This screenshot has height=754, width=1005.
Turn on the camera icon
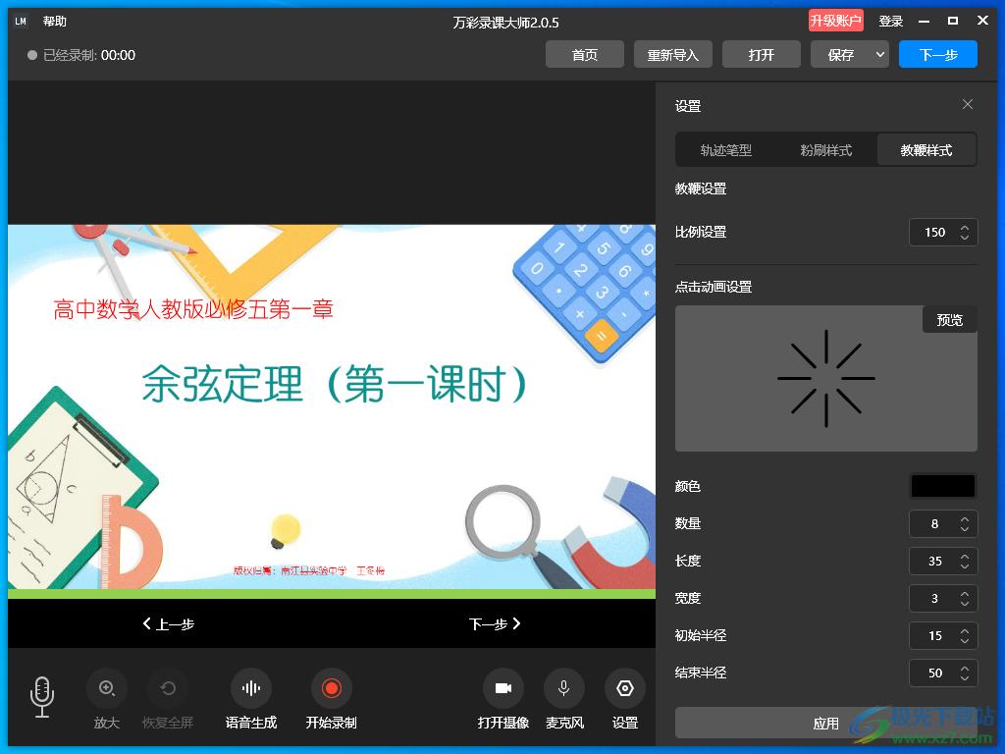coord(503,689)
